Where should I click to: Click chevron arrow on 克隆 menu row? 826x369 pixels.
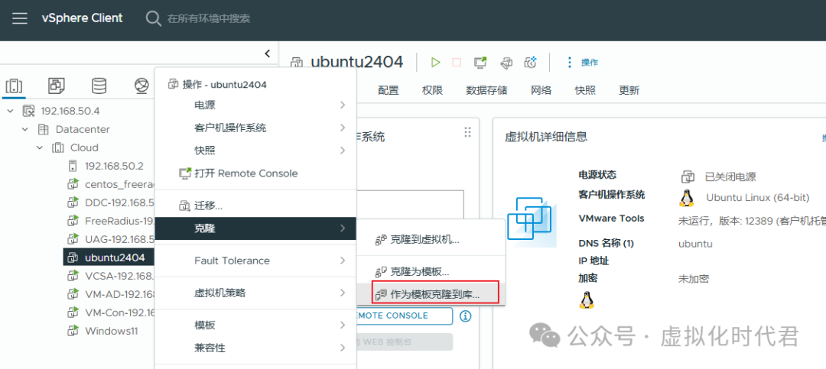tap(343, 228)
